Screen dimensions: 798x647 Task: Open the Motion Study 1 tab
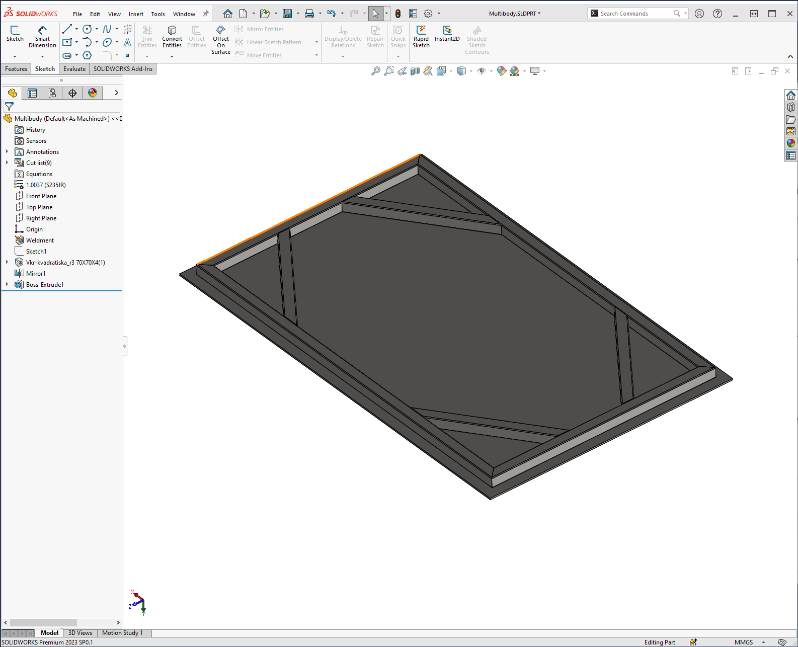point(122,633)
